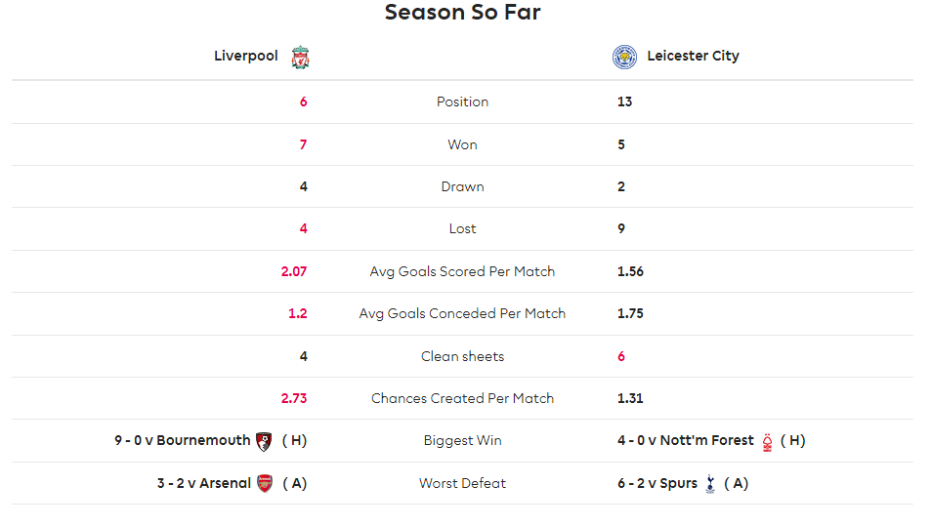Click the Bournemouth crest in Biggest Win

point(264,441)
